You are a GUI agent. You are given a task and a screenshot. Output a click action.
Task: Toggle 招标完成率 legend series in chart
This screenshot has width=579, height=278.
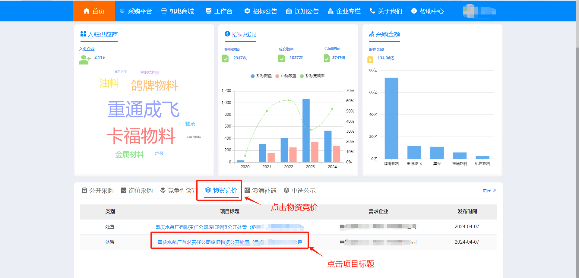[312, 76]
